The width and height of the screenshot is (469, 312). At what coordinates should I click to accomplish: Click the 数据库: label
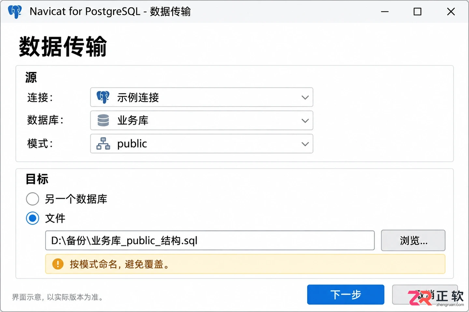45,120
